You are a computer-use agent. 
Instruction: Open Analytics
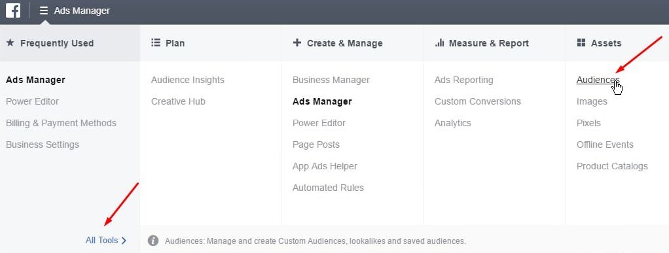(x=453, y=123)
